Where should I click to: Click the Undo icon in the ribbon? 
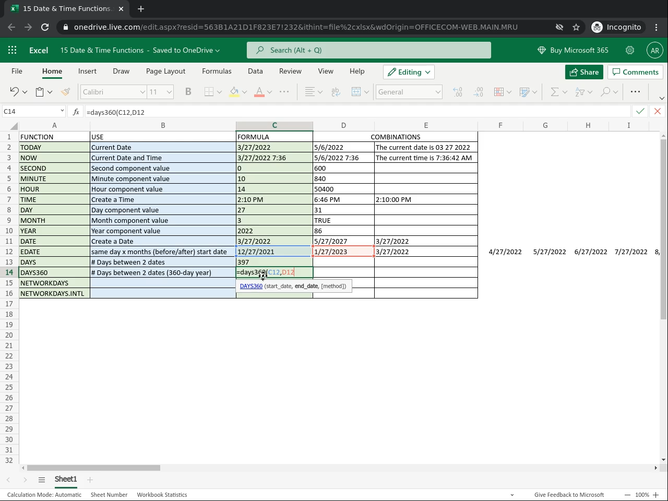[x=14, y=92]
